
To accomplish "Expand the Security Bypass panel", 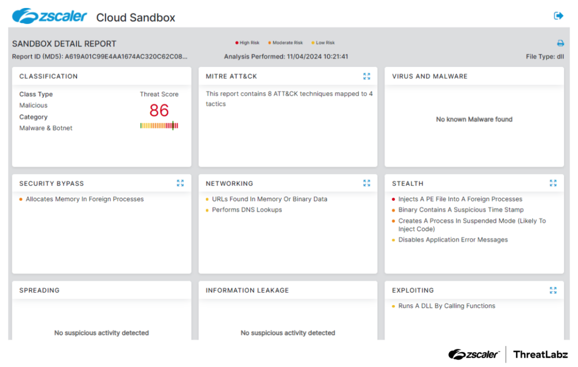I will [180, 183].
